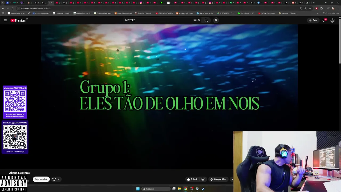
Task: Share the video via Compartilhar
Action: pyautogui.click(x=218, y=179)
